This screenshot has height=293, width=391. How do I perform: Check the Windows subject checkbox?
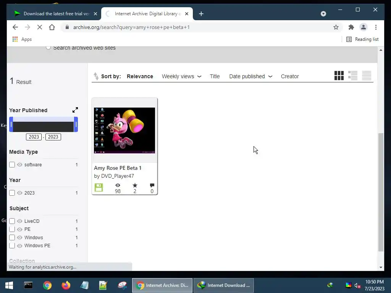[x=12, y=237]
